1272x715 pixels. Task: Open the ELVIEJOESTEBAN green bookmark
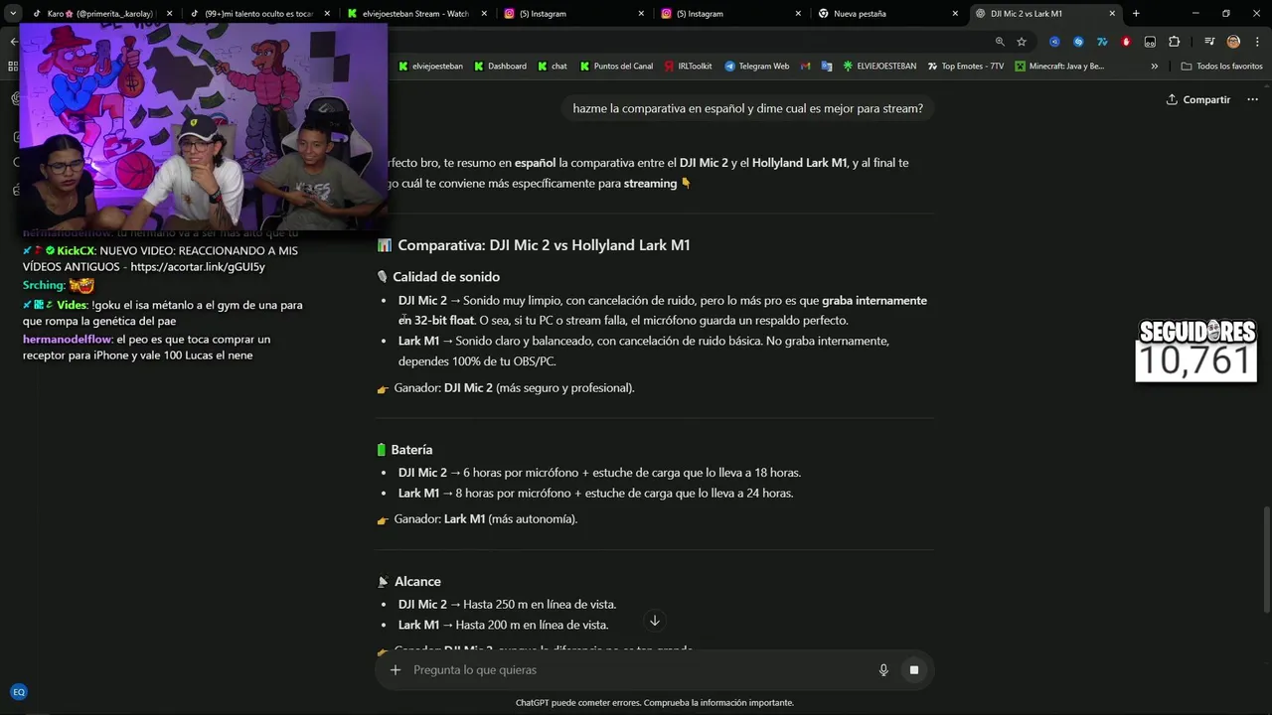(x=879, y=67)
